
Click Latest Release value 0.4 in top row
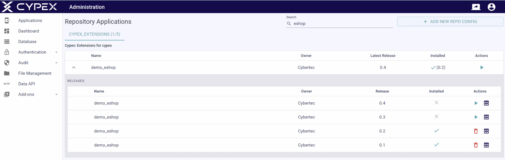(383, 67)
